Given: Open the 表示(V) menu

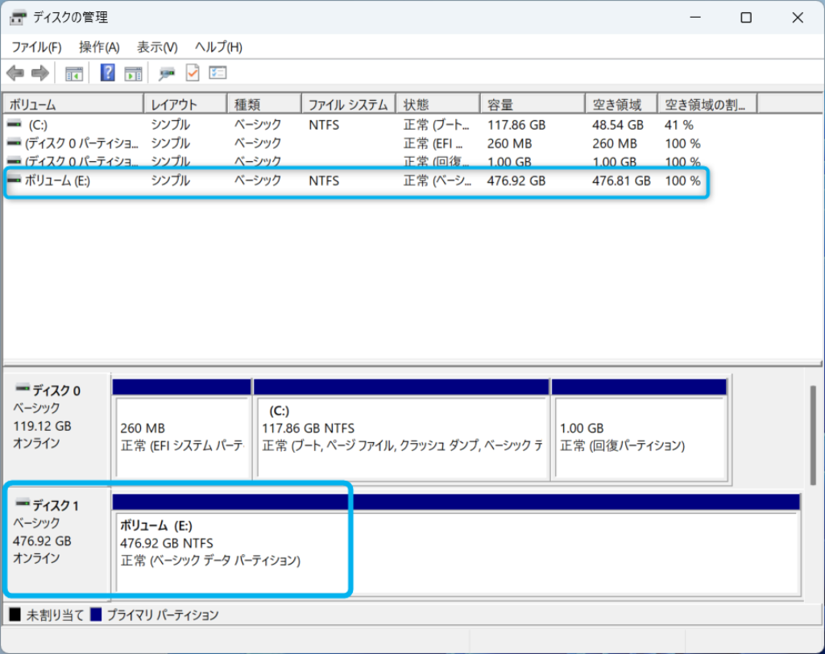Looking at the screenshot, I should pyautogui.click(x=157, y=47).
